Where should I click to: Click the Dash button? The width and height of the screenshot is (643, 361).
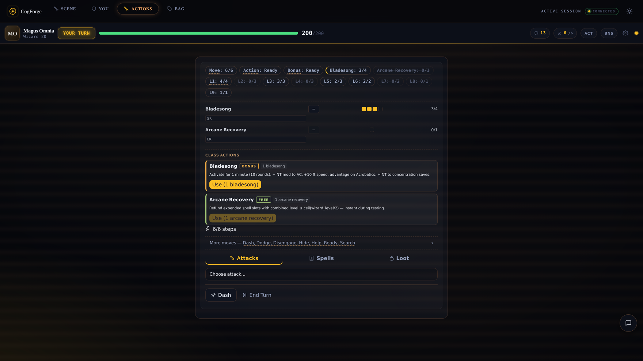coord(221,295)
